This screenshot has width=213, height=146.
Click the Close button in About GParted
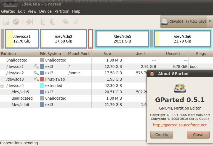[x=198, y=135]
